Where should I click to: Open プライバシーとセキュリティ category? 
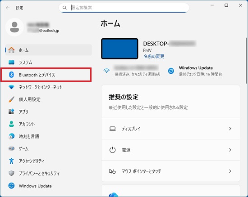pos(49,173)
